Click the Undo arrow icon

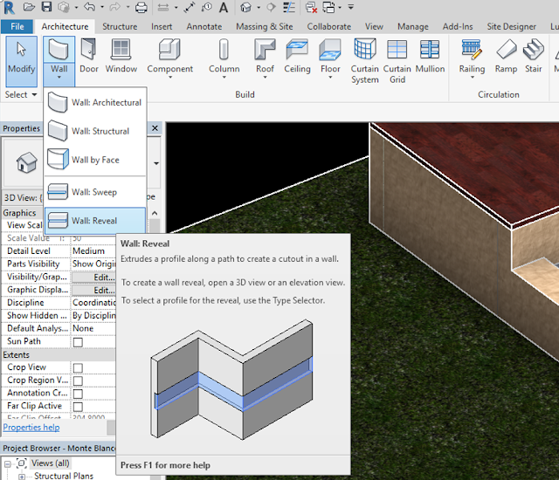click(90, 7)
